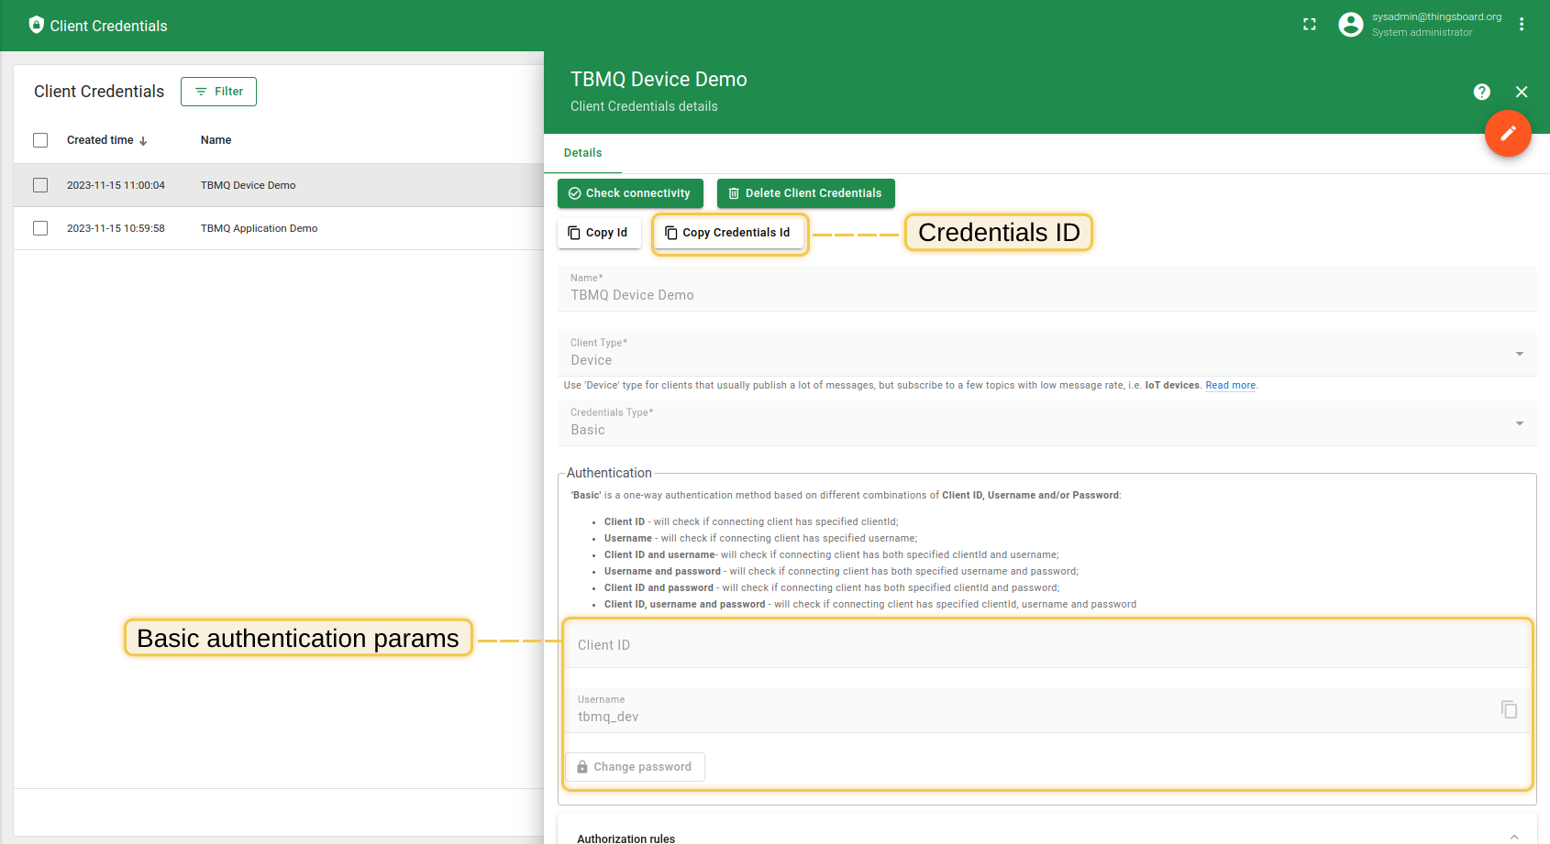Copy the username tbmq_dev with copy icon

[1509, 709]
